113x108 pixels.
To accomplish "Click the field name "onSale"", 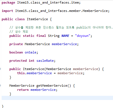I will pyautogui.click(x=31, y=52).
